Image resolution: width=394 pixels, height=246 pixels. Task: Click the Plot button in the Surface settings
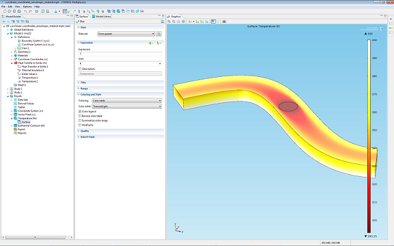81,22
